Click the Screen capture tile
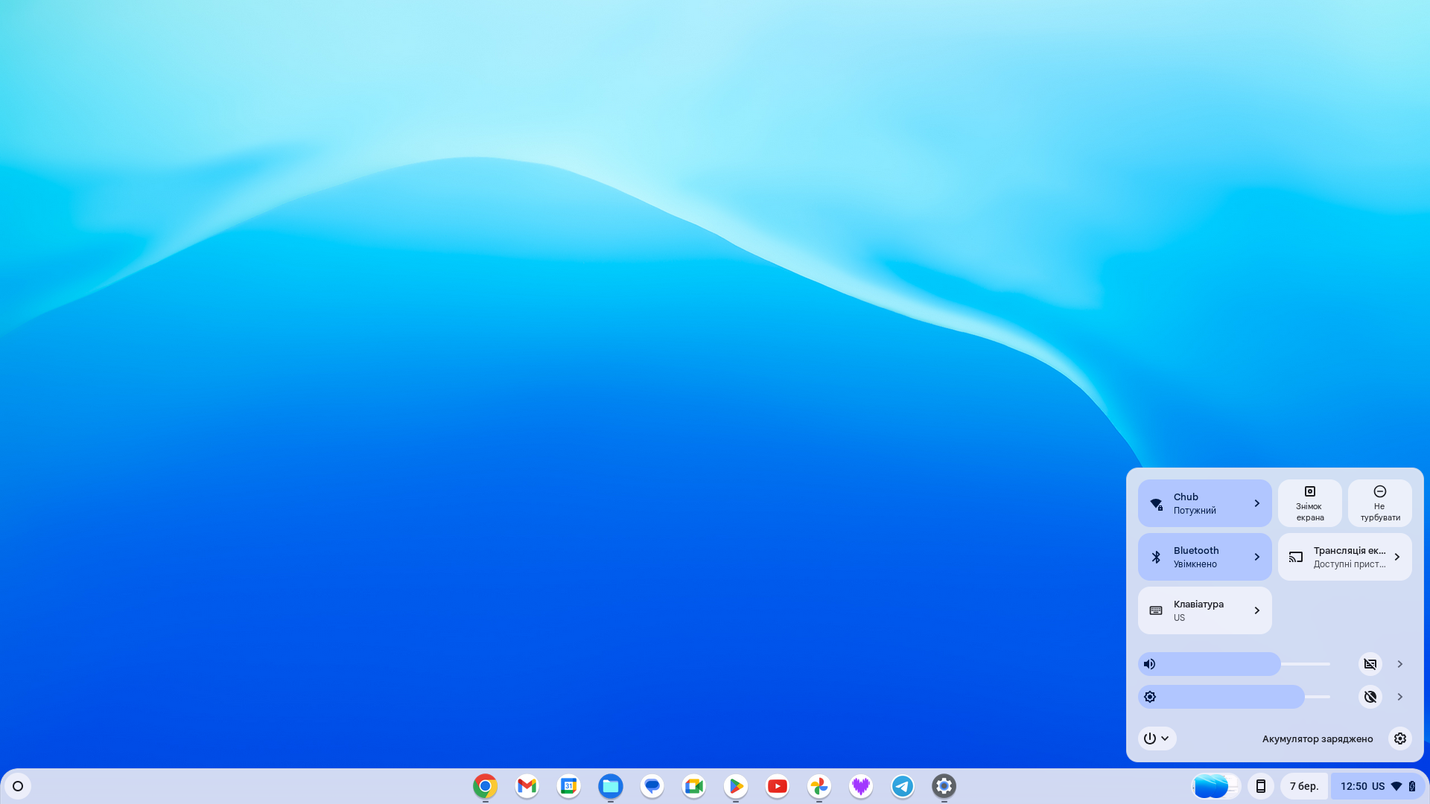 (x=1309, y=503)
